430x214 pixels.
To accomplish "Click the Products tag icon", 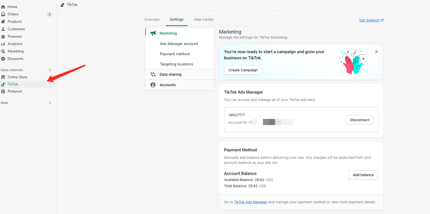I will click(3, 21).
